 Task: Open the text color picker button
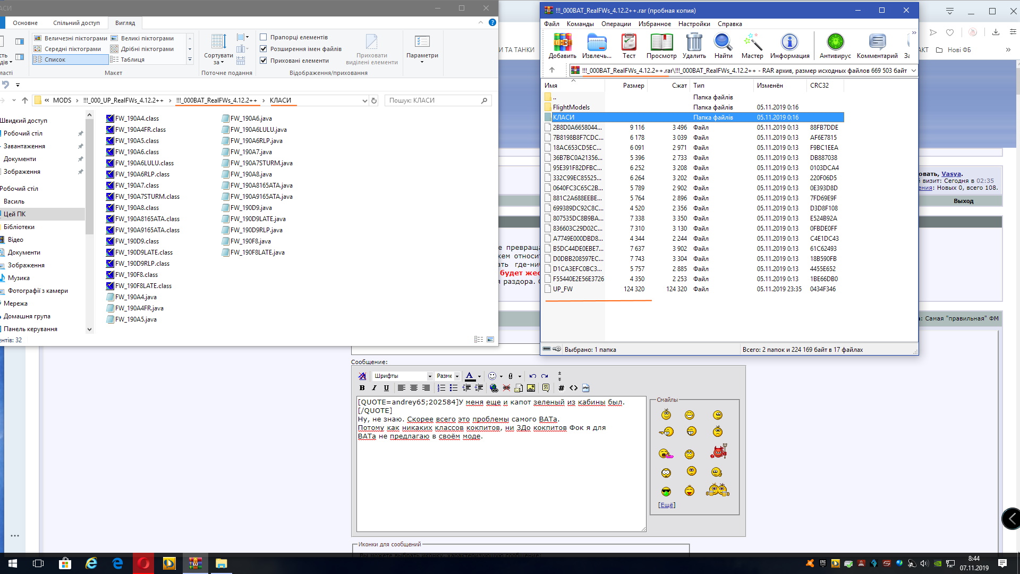click(470, 376)
